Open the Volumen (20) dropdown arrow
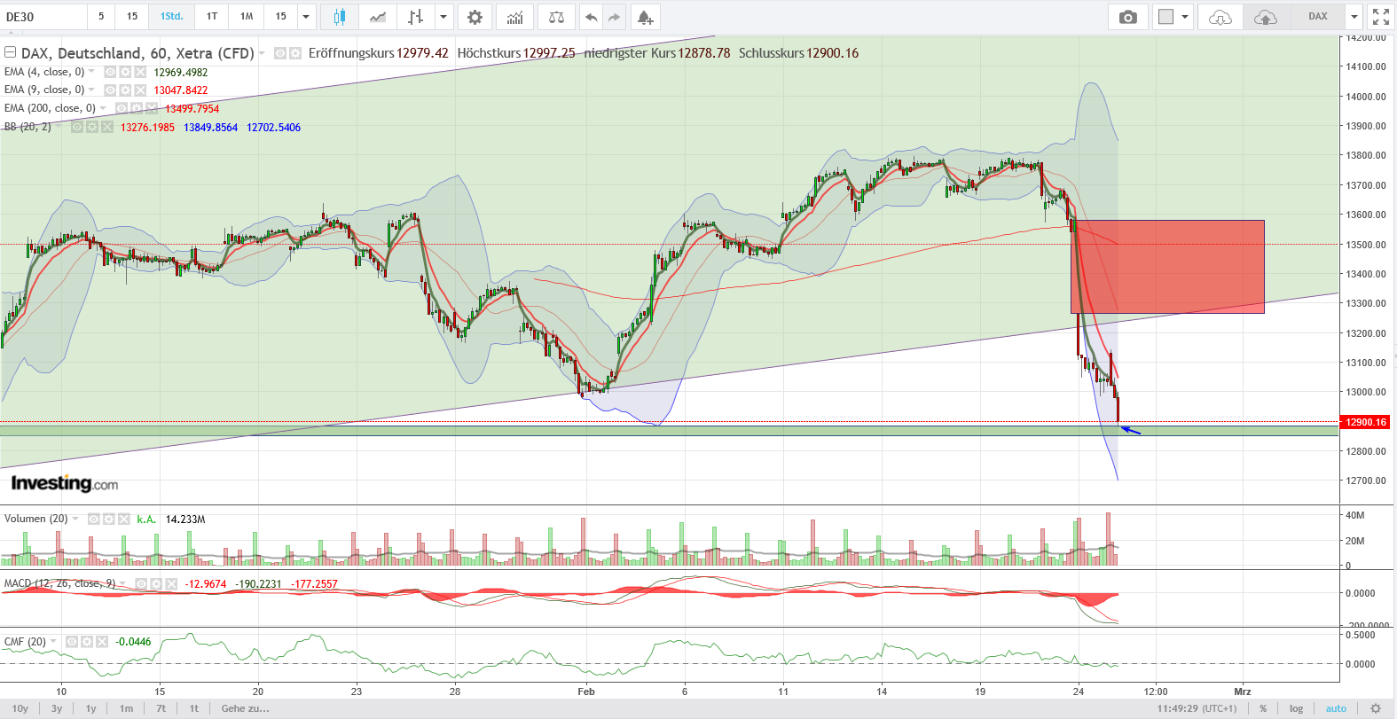Screen dimensions: 1397x719 tap(75, 519)
